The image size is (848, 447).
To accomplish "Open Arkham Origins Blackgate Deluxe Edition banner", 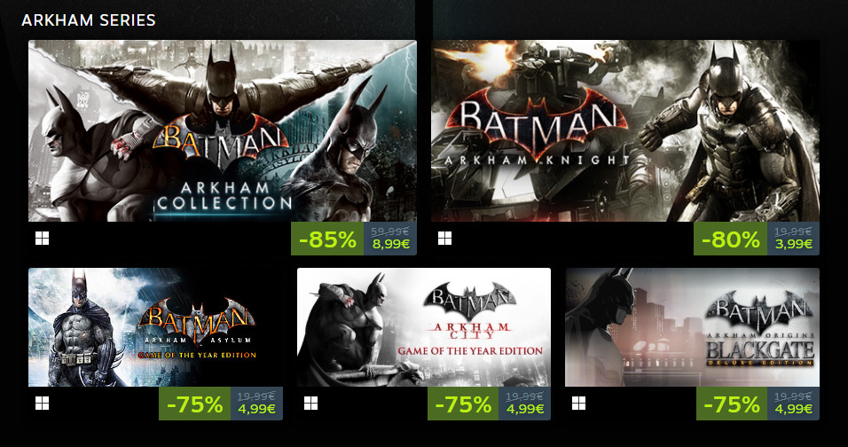I will pyautogui.click(x=692, y=327).
